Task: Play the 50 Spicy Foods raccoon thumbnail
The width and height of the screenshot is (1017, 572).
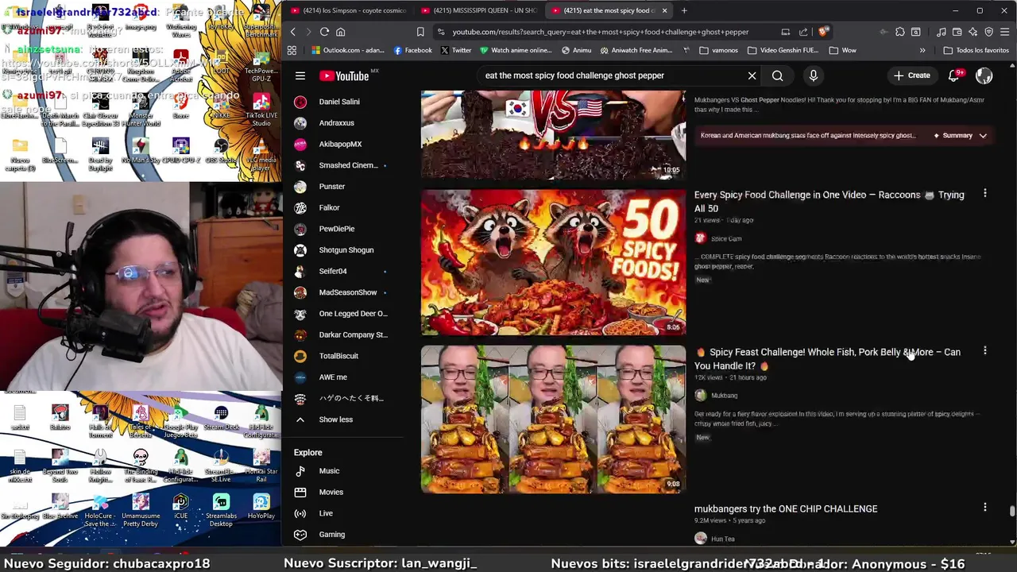Action: coord(553,261)
